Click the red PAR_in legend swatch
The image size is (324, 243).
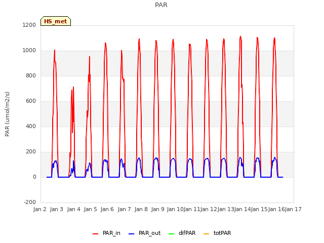[x=95, y=234]
